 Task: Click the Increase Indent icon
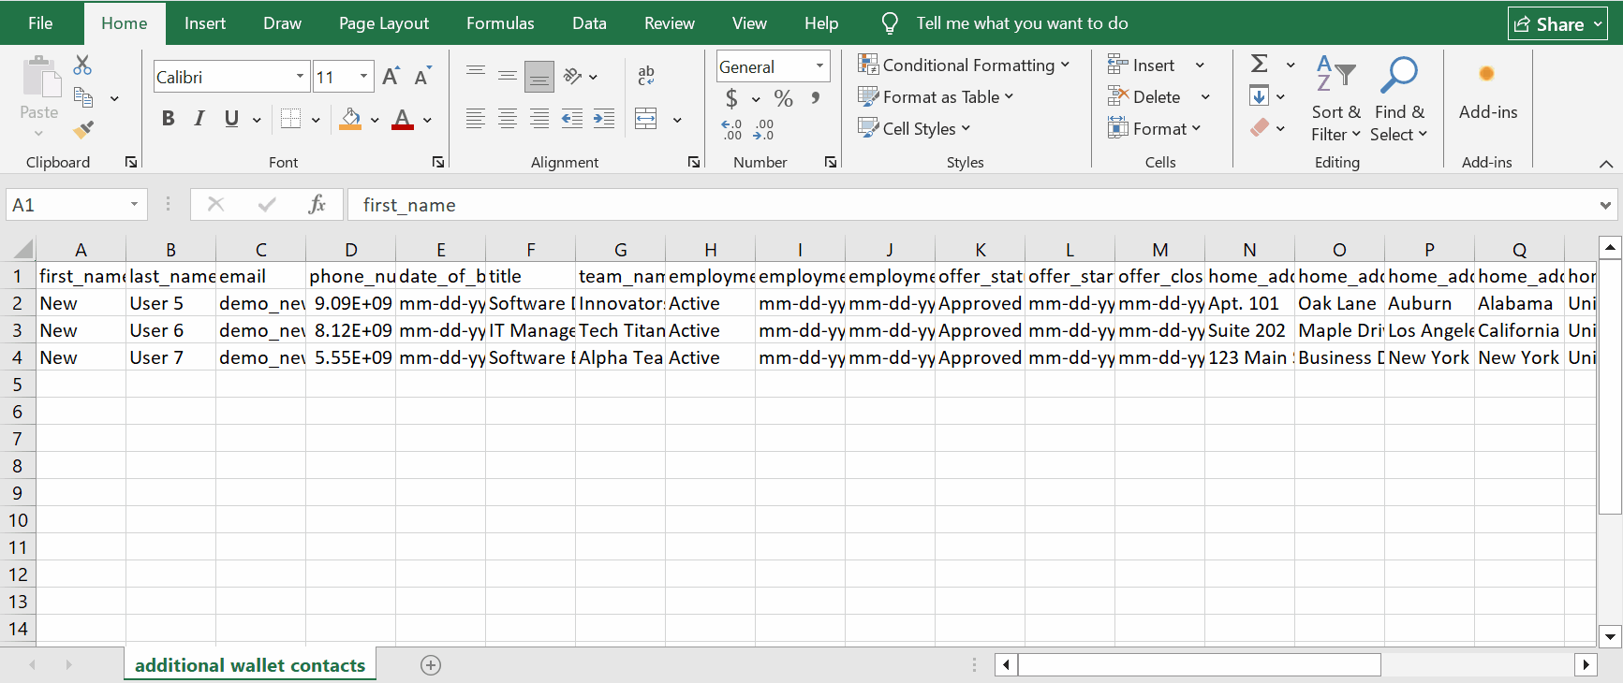603,119
